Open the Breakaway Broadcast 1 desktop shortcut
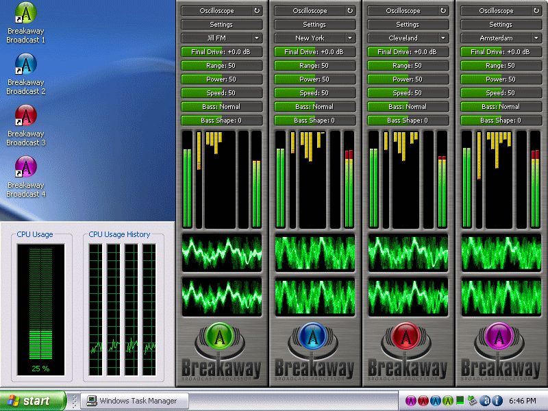The image size is (548, 411). (x=26, y=23)
